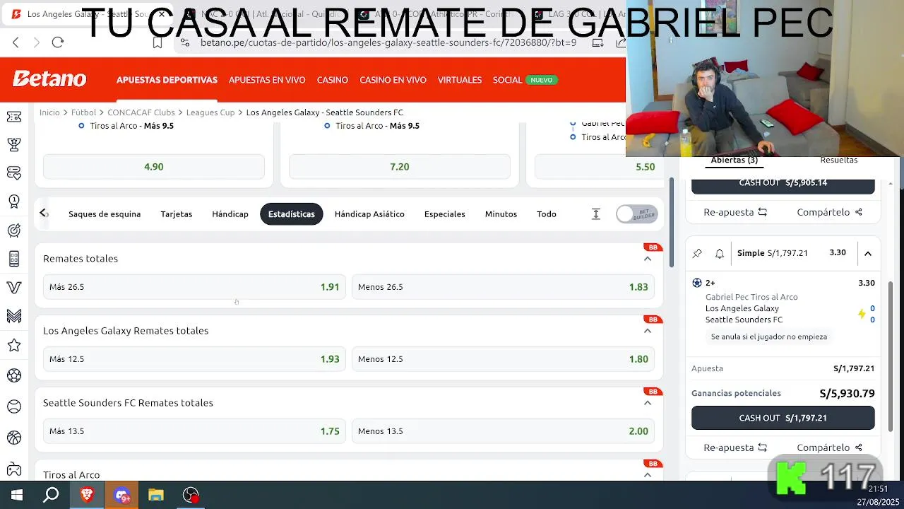Open the Saques de esquina category
The image size is (904, 509).
tap(105, 214)
